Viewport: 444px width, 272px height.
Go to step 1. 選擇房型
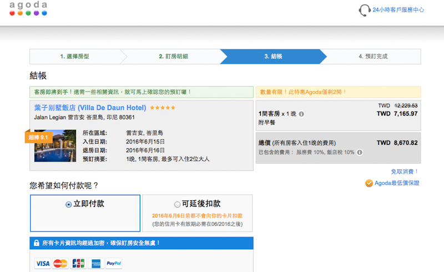75,57
